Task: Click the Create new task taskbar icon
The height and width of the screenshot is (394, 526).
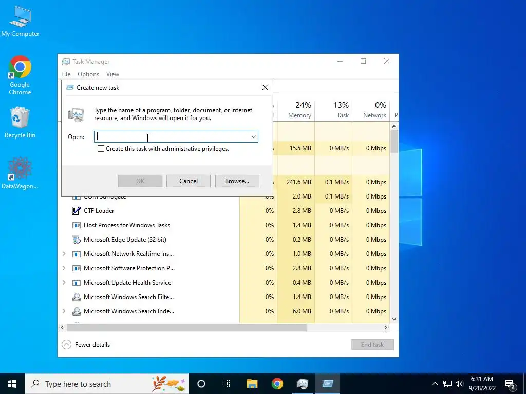Action: 327,384
